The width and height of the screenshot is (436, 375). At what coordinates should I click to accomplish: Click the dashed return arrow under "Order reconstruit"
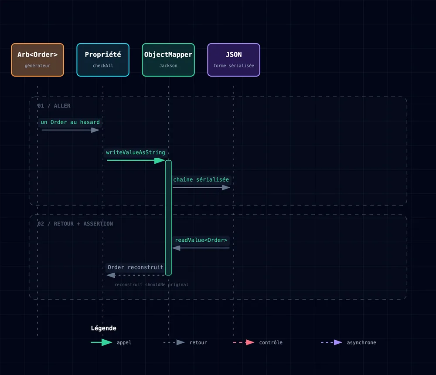point(136,275)
